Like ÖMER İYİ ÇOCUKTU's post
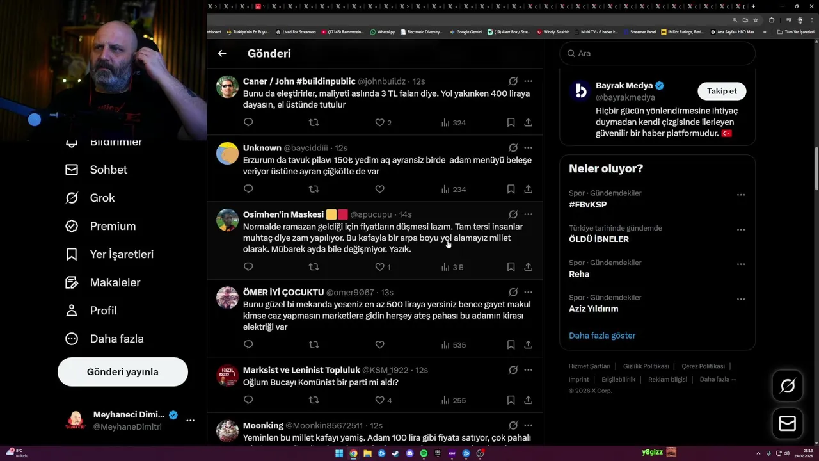This screenshot has height=461, width=819. 379,344
